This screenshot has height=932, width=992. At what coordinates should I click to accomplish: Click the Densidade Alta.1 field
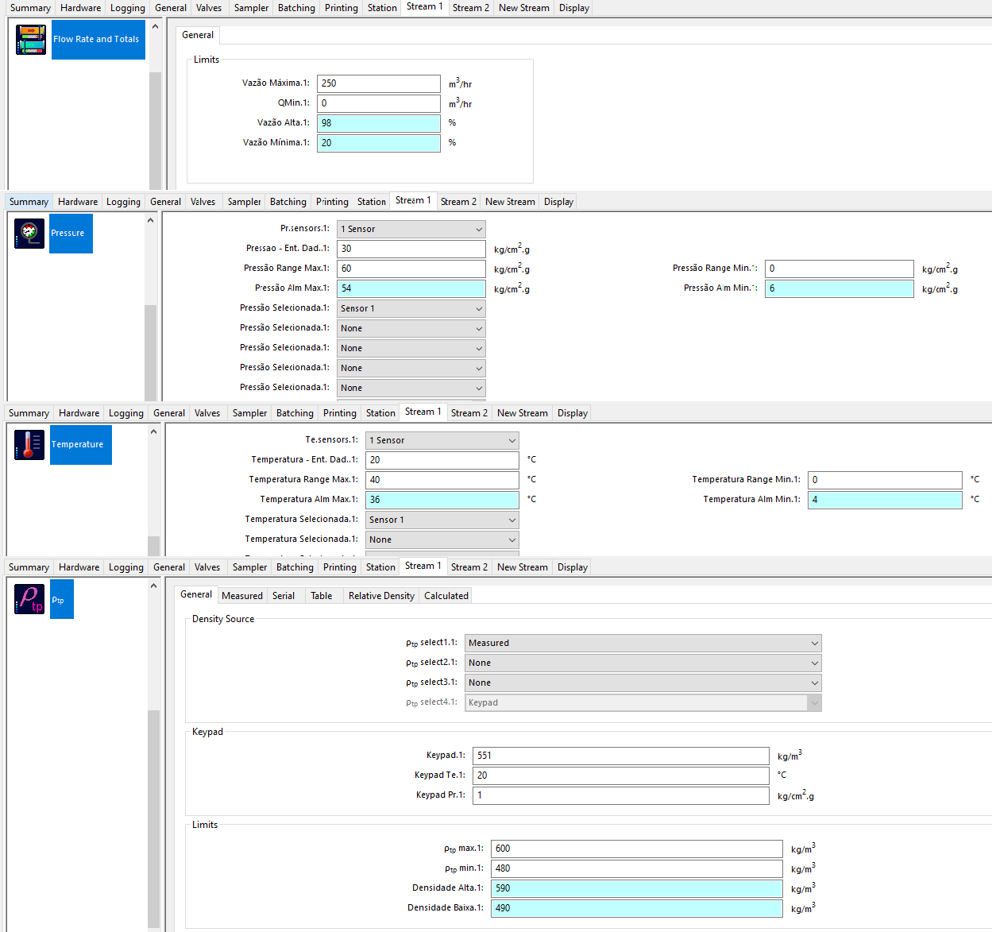637,888
